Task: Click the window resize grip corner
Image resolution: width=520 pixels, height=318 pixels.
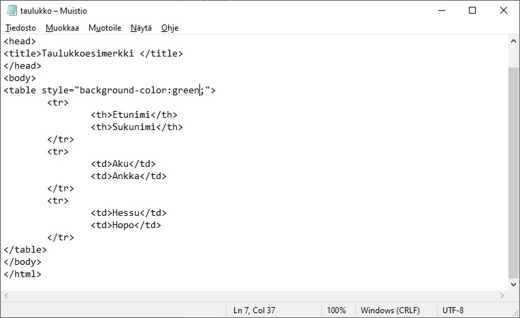Action: pyautogui.click(x=515, y=313)
